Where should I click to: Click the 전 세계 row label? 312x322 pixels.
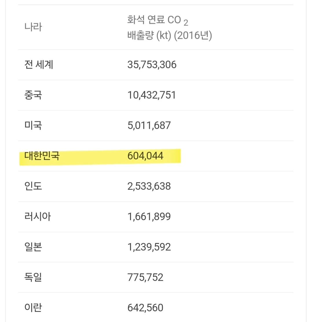[x=39, y=65]
